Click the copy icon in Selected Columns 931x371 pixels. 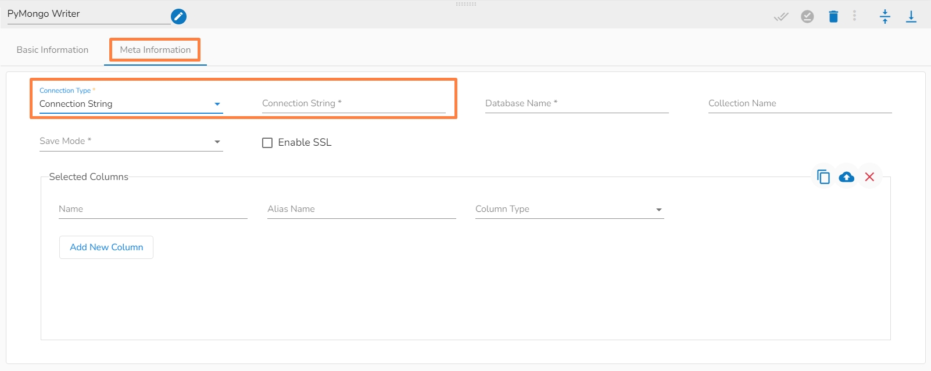coord(823,177)
